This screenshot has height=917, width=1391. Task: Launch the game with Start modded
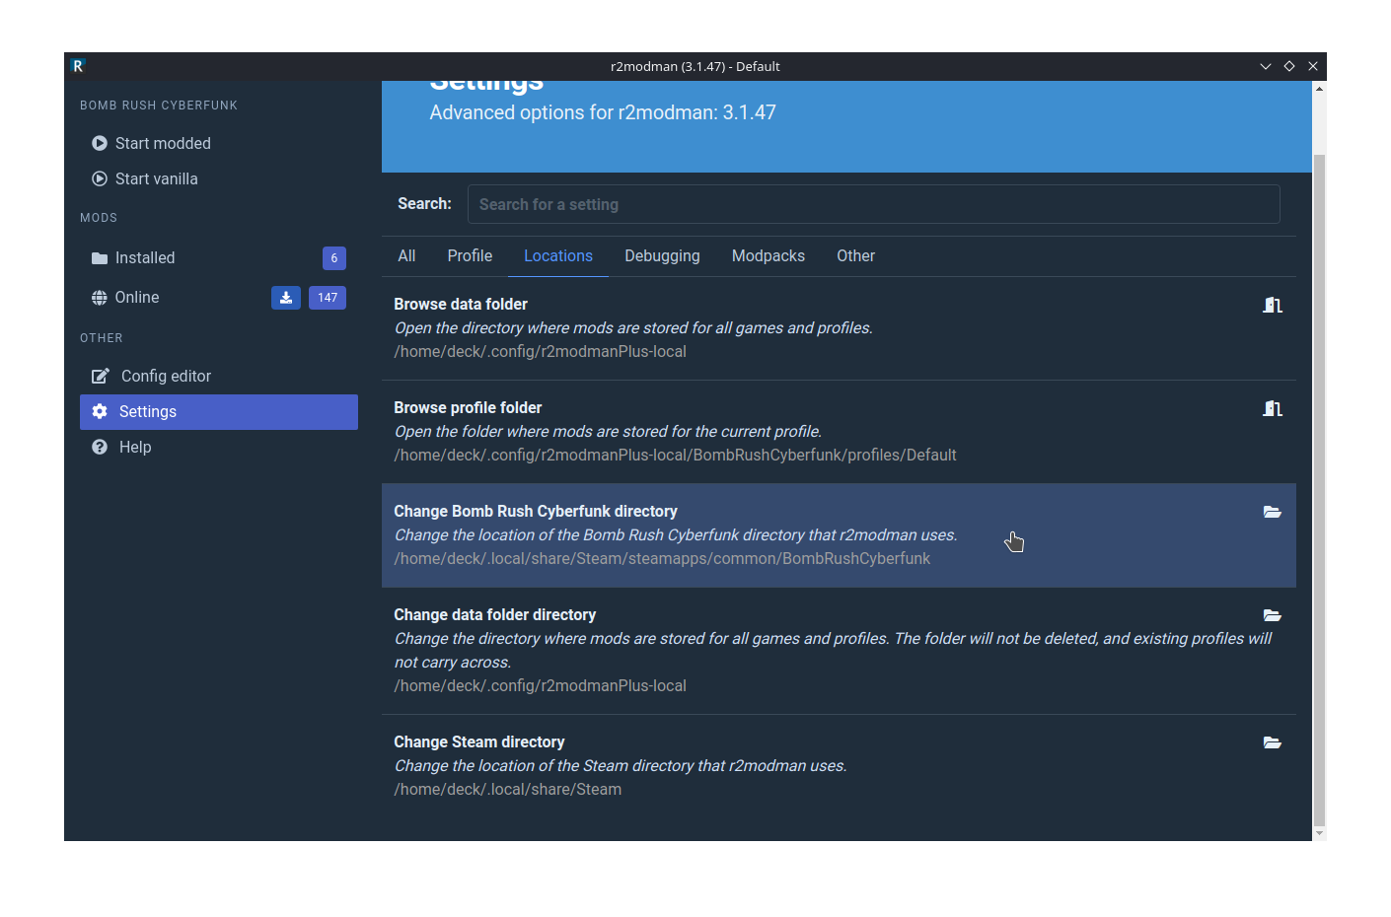click(x=219, y=143)
